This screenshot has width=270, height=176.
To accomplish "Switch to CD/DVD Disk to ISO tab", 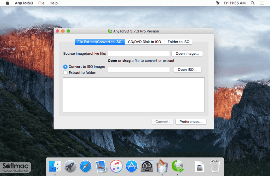I will [145, 42].
